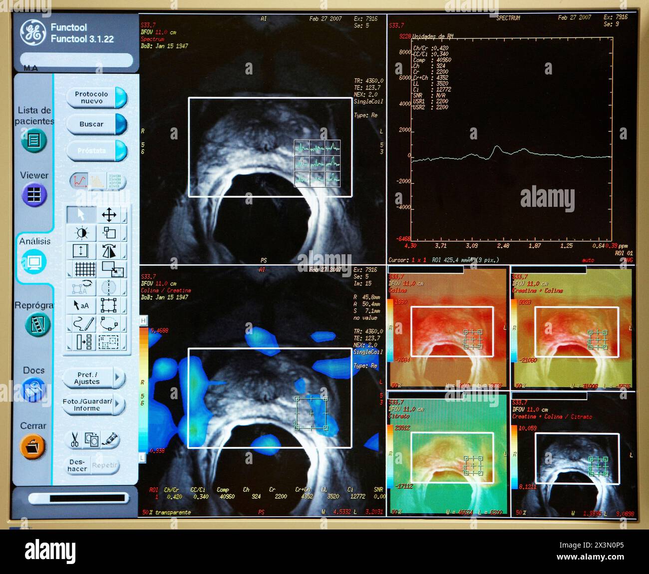Select the elliptical ROI tool
Viewport: 649px width, 574px height.
point(109,324)
